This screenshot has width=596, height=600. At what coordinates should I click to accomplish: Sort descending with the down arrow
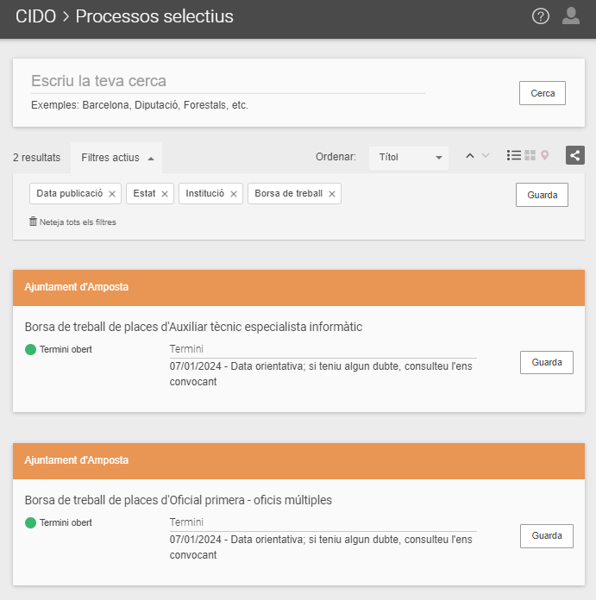point(486,156)
